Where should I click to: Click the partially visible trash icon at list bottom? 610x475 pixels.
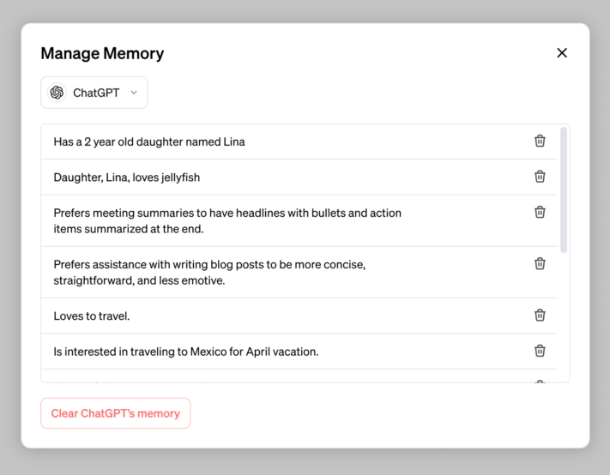(540, 382)
